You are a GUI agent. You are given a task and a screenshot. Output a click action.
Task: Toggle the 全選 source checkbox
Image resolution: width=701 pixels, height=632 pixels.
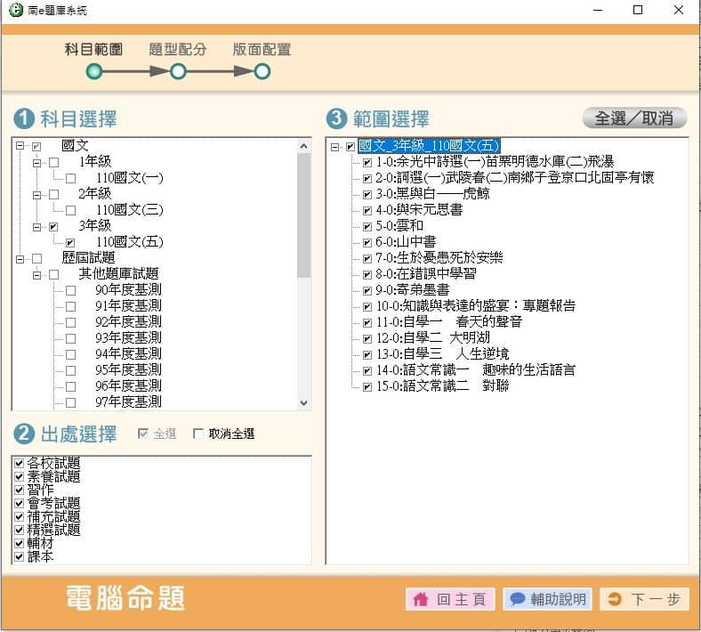pyautogui.click(x=143, y=433)
